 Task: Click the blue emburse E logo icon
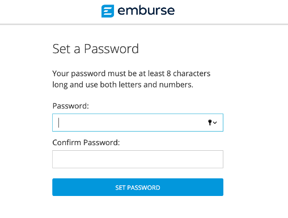[108, 11]
